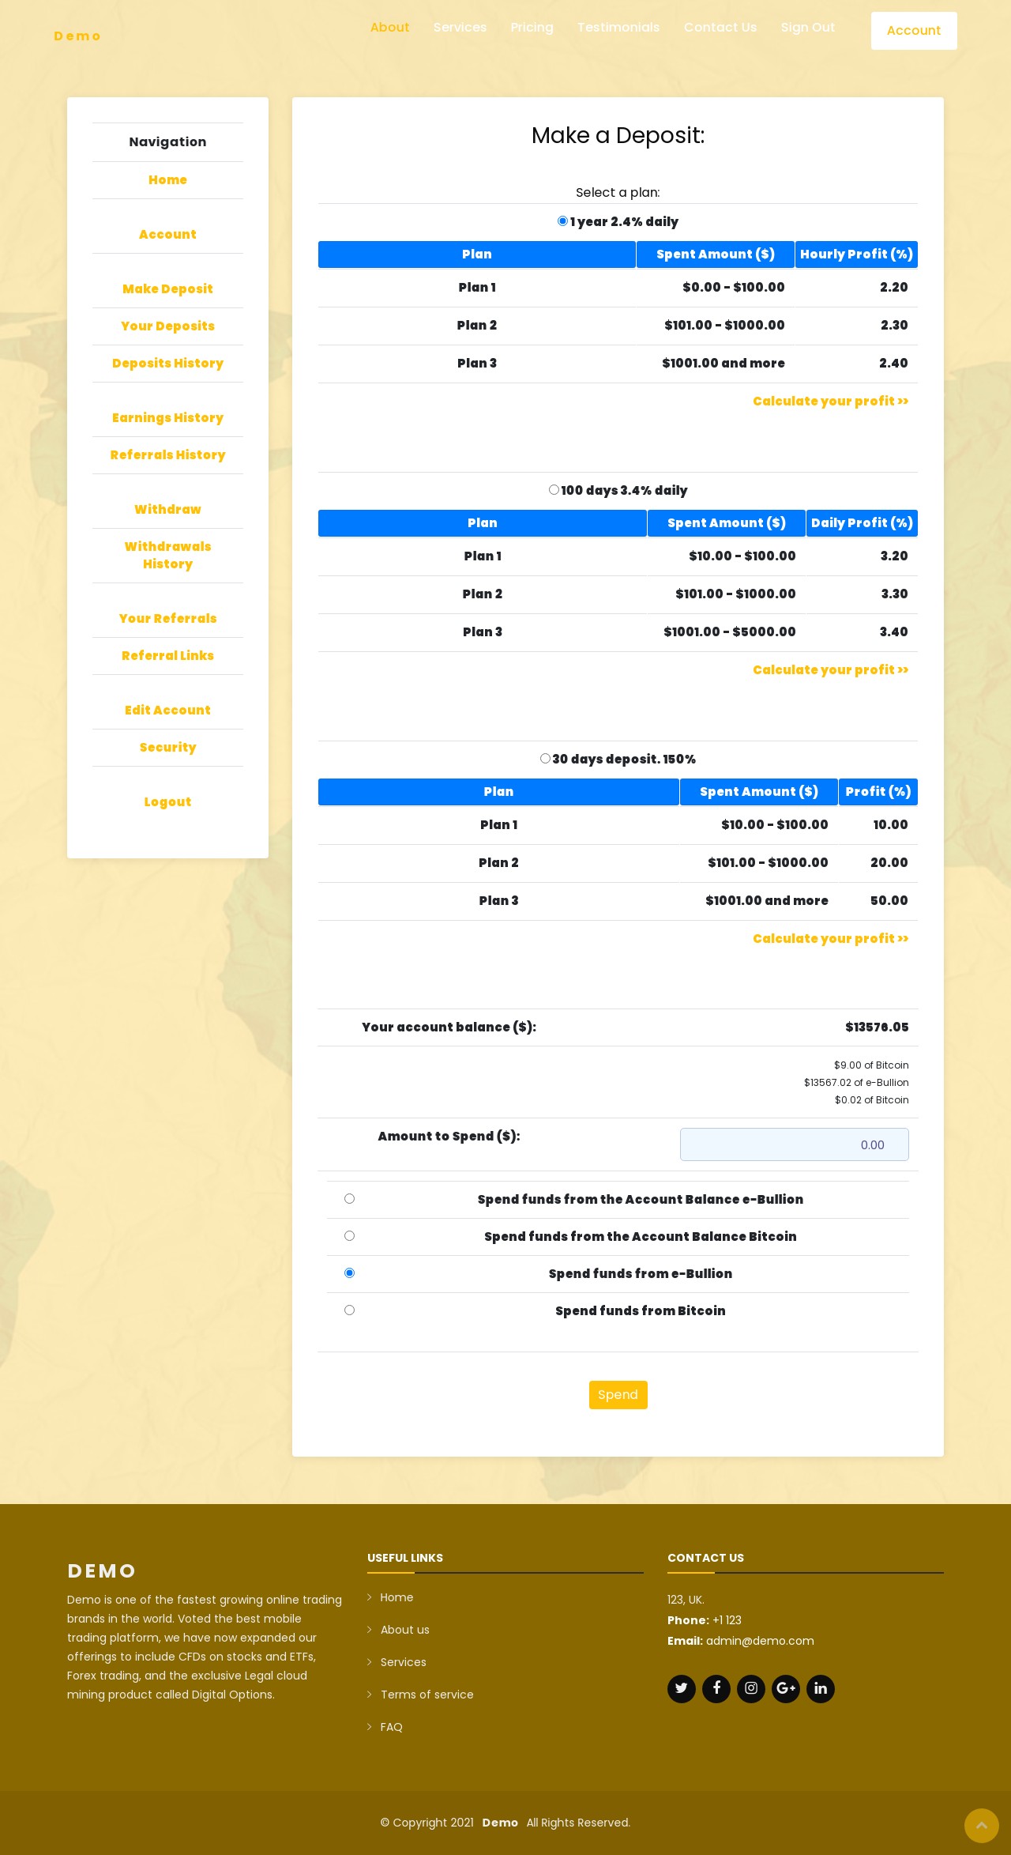
Task: Choose Account Balance e-Bullion spending option
Action: 349,1199
